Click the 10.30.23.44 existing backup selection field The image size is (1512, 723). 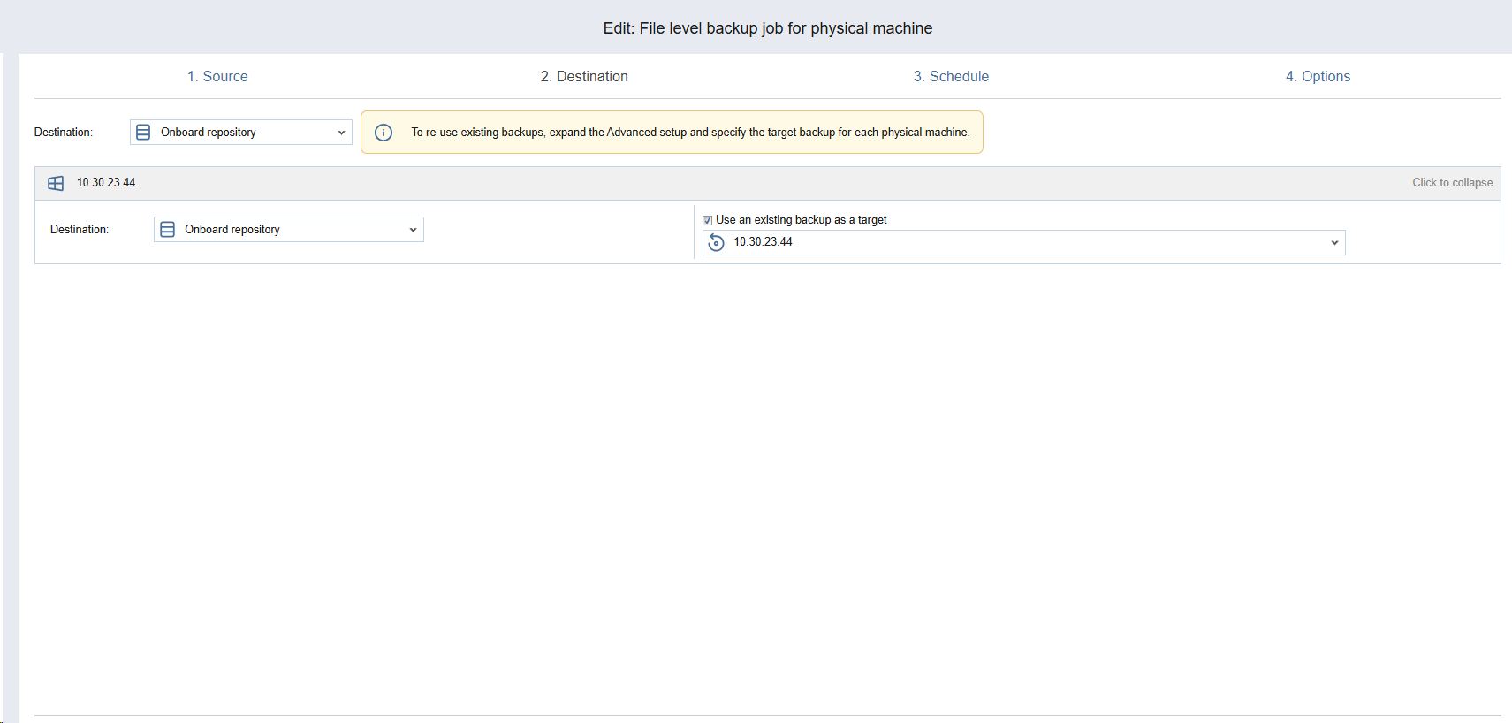[x=1016, y=242]
